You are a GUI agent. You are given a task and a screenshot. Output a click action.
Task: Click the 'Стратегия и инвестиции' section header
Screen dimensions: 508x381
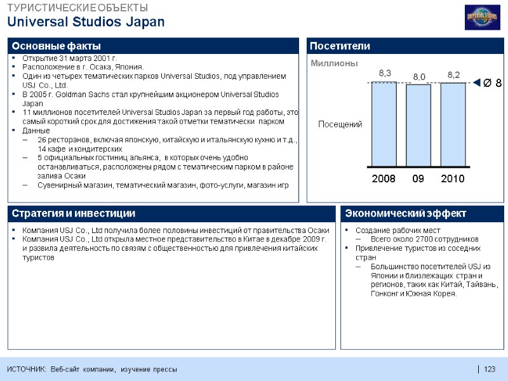click(x=171, y=213)
